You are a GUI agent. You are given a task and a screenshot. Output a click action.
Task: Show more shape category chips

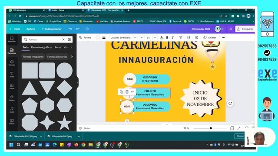click(72, 57)
